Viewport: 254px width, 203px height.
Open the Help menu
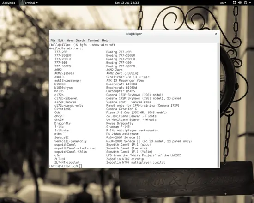tap(105, 40)
